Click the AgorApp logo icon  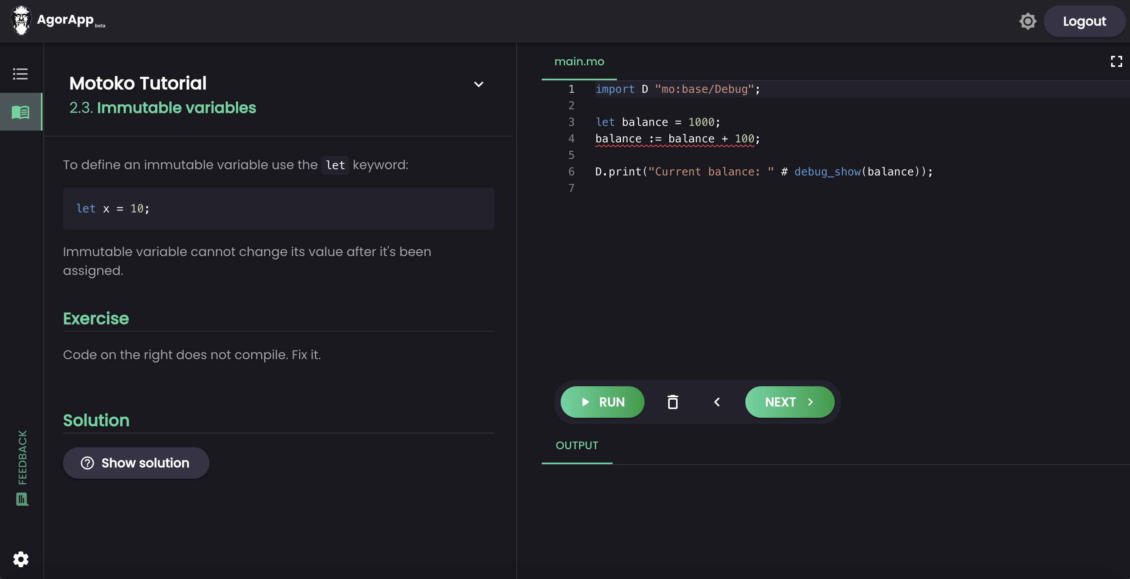(20, 20)
